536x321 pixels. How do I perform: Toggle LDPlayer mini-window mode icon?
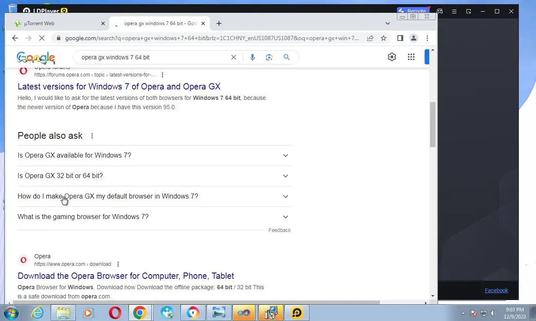469,11
